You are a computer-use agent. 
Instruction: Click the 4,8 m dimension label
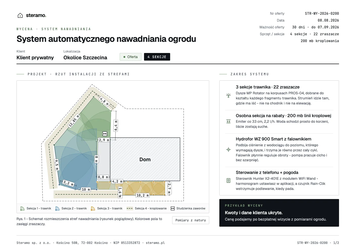104,101
